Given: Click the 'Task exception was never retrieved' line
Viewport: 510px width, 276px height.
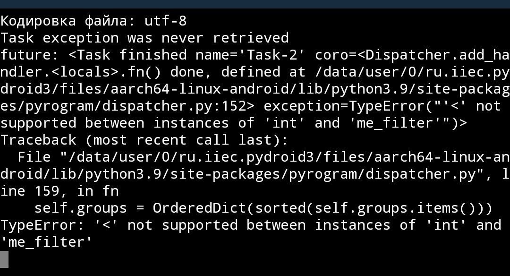Looking at the screenshot, I should 144,38.
